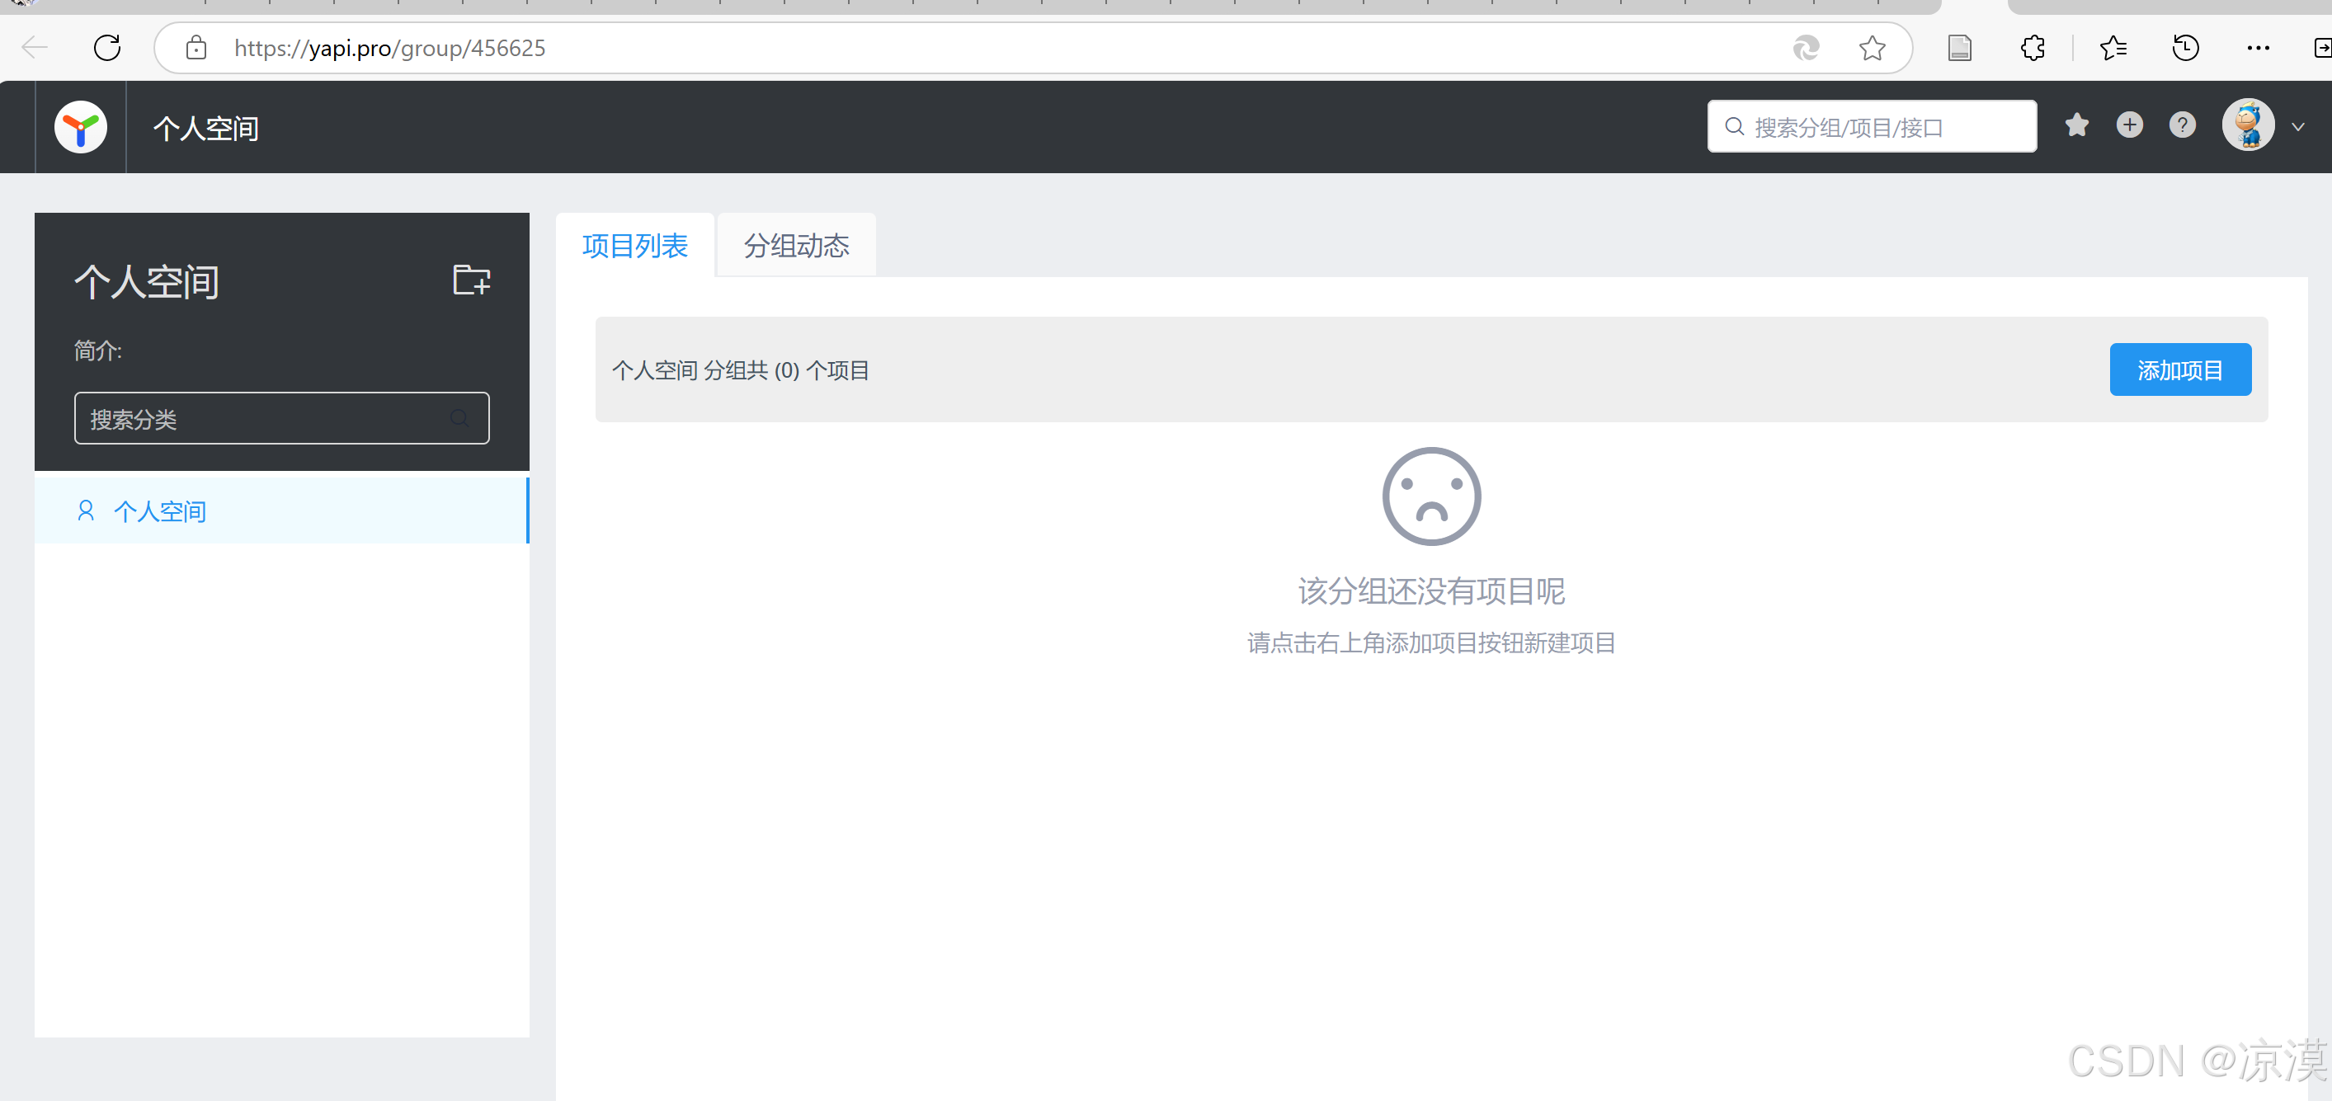The height and width of the screenshot is (1101, 2332).
Task: Click the plus icon to add new
Action: pos(2129,126)
